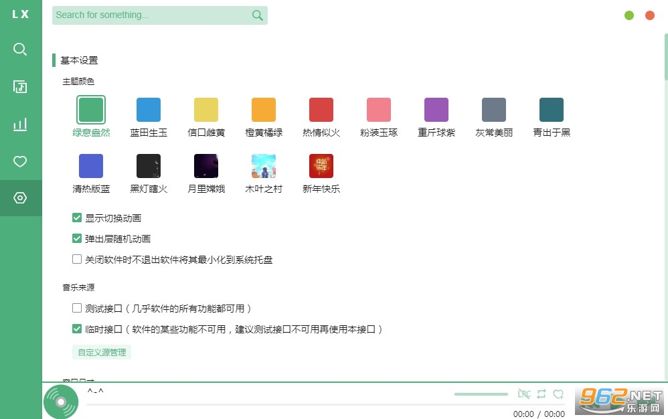The width and height of the screenshot is (668, 419).
Task: Click the add-to-favorites heart icon in player
Action: tap(558, 394)
